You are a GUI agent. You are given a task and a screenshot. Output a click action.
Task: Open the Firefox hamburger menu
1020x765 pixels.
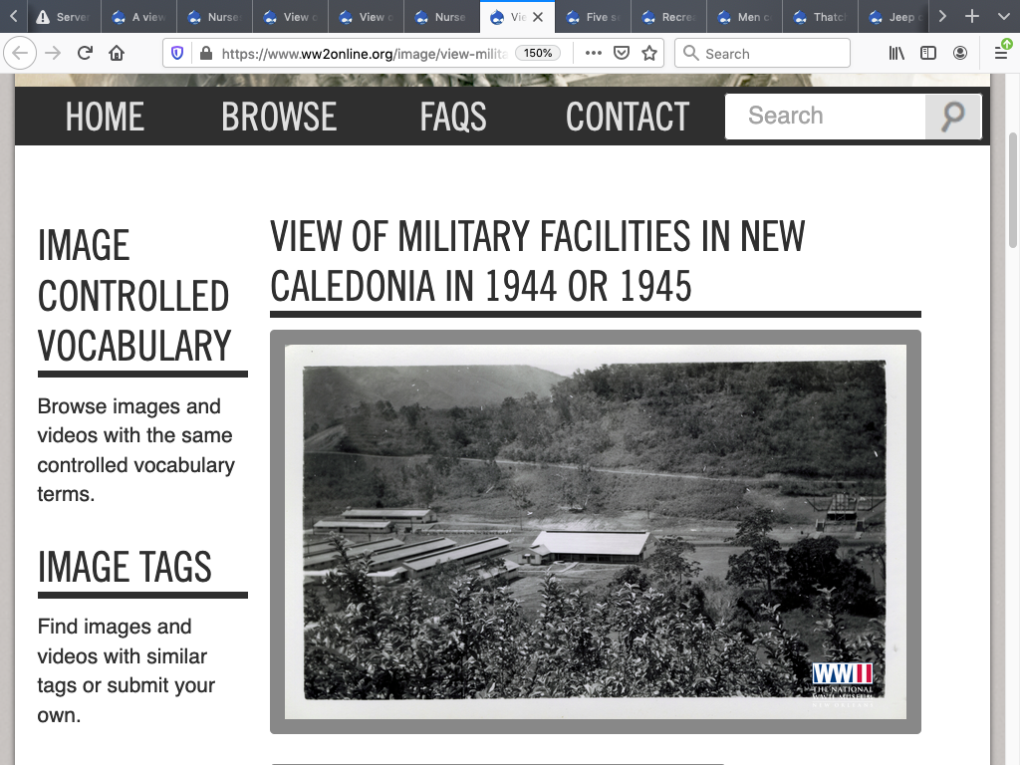coord(1001,54)
